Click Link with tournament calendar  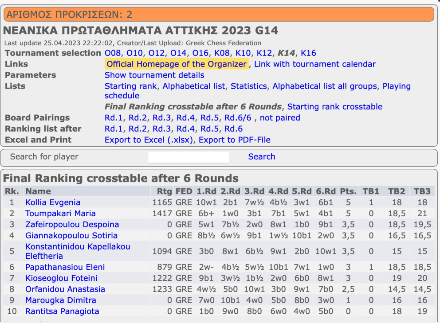click(x=315, y=64)
